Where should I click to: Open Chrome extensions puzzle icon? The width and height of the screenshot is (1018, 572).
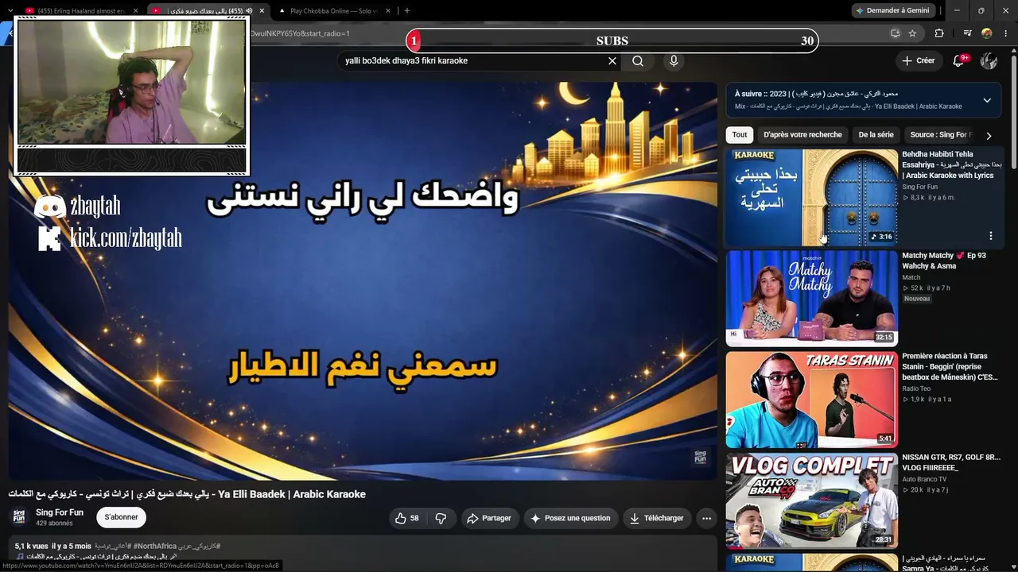pos(939,33)
